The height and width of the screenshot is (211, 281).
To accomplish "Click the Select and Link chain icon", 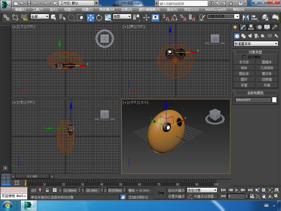I will pos(6,18).
